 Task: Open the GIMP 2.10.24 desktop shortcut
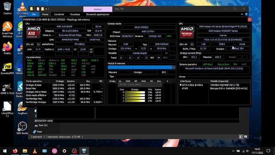click(x=7, y=89)
